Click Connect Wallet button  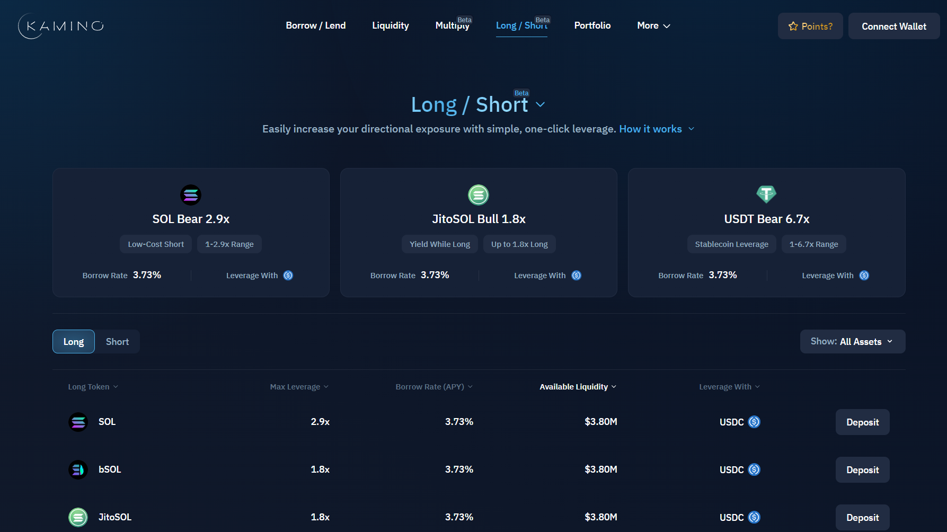(x=894, y=26)
